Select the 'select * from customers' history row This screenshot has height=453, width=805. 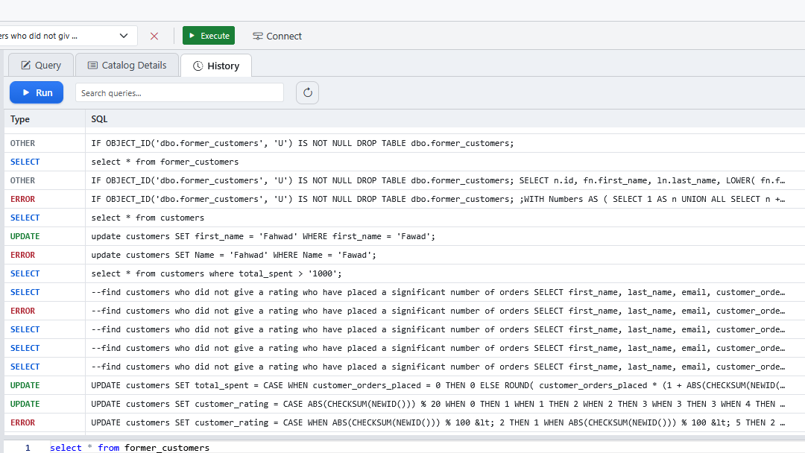[405, 218]
